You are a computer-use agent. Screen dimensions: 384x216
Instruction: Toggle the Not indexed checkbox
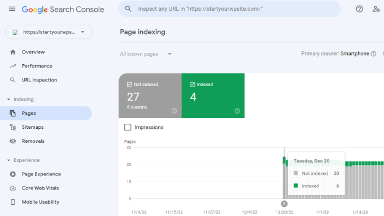pyautogui.click(x=129, y=84)
